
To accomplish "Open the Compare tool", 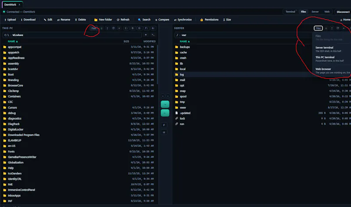I will (x=162, y=20).
